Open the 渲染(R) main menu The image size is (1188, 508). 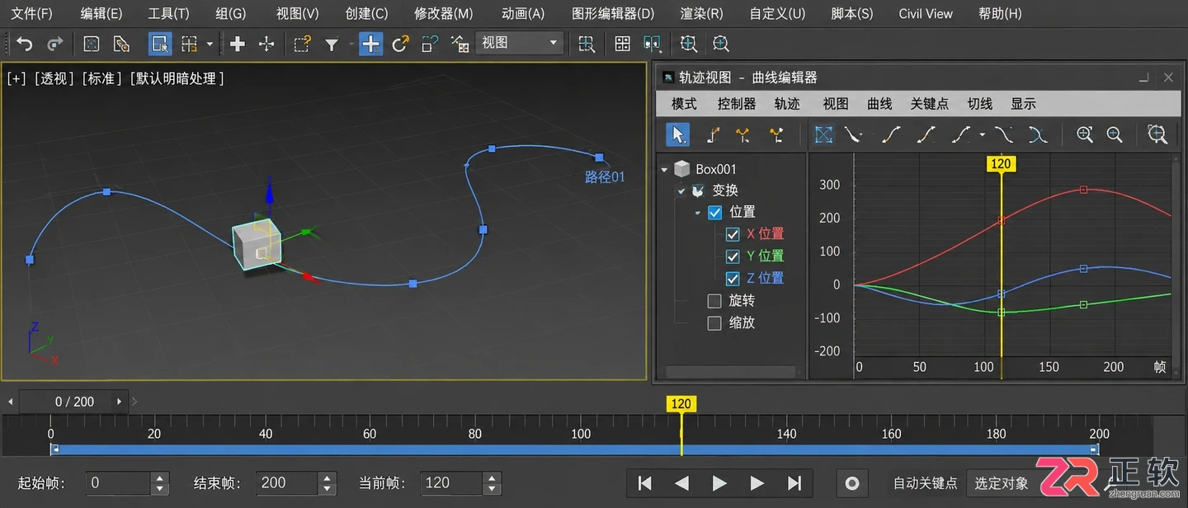[702, 13]
